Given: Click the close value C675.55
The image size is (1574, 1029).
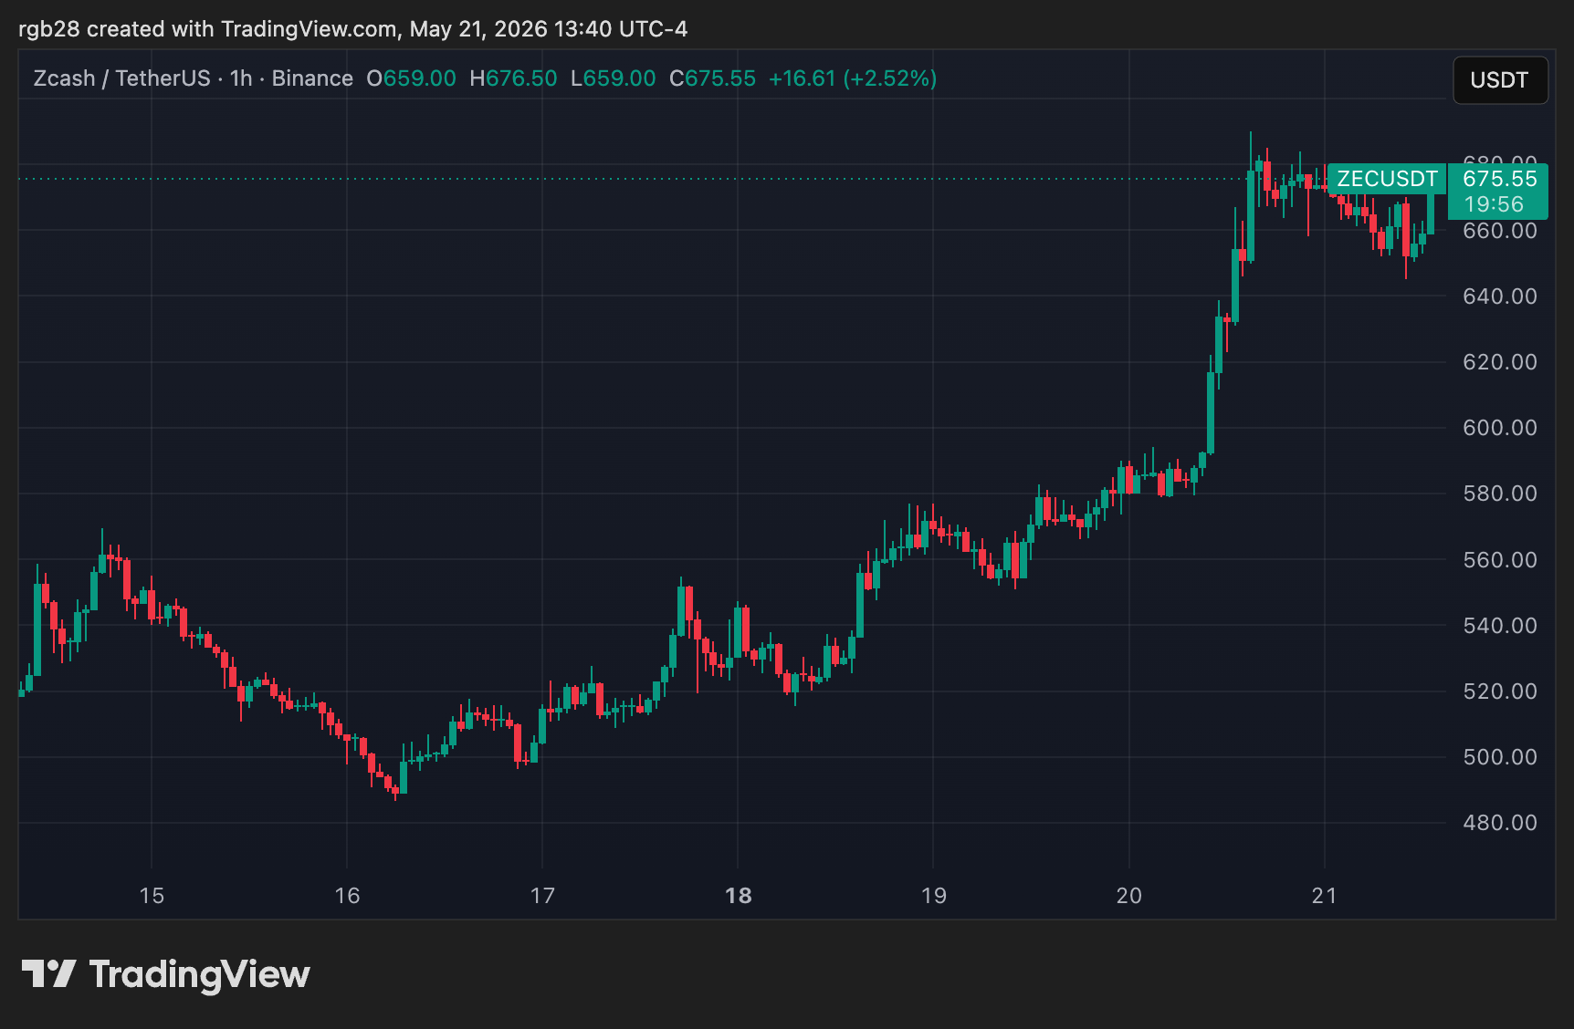Looking at the screenshot, I should coord(712,78).
